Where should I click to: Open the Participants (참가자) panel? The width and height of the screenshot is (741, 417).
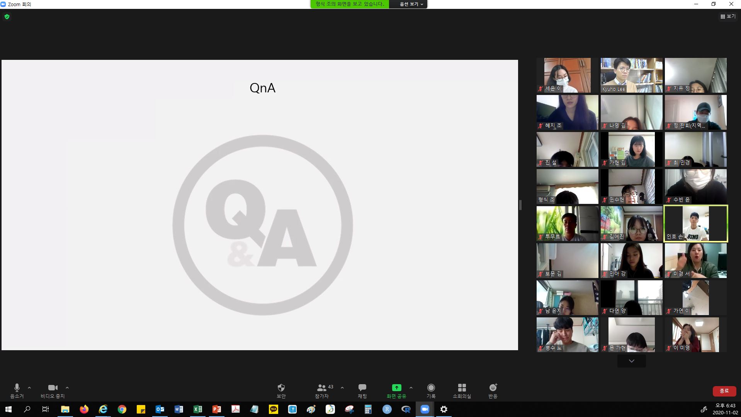pyautogui.click(x=321, y=388)
